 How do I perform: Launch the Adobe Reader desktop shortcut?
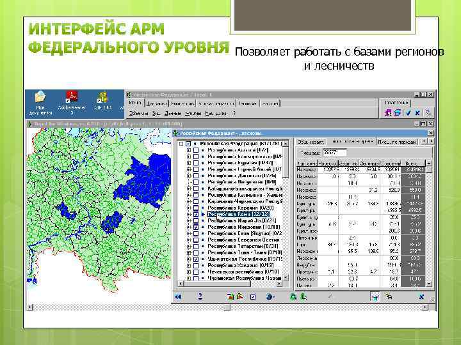pos(72,103)
